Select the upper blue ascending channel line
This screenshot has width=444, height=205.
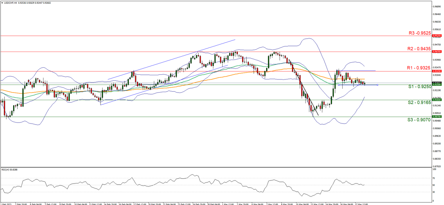[171, 60]
